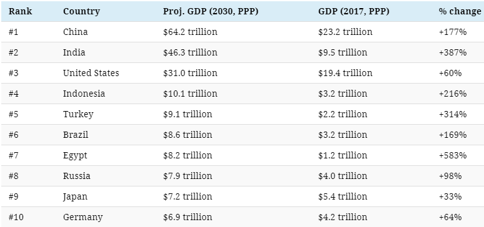Click the India country cell
This screenshot has width=484, height=227.
click(x=74, y=52)
